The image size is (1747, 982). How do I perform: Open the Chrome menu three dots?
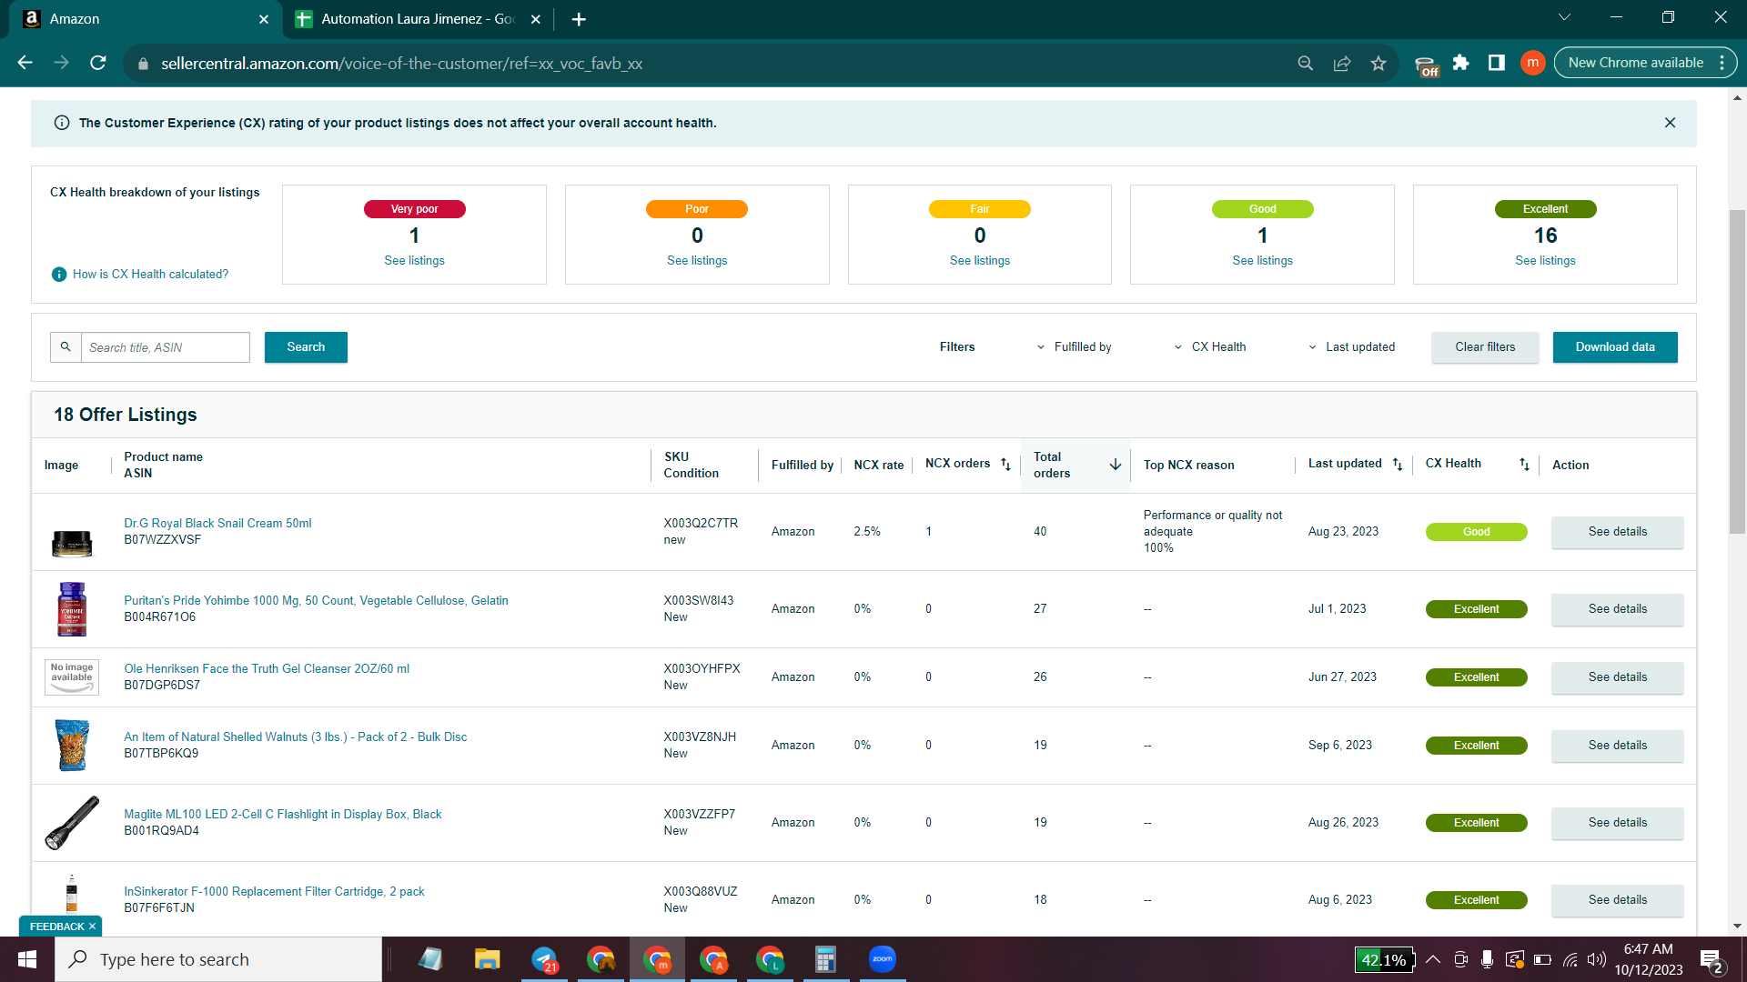[1722, 63]
